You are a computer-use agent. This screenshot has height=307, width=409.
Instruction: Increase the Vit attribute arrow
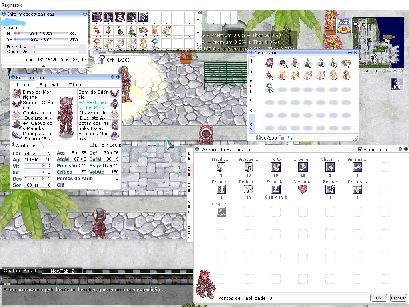[43, 166]
